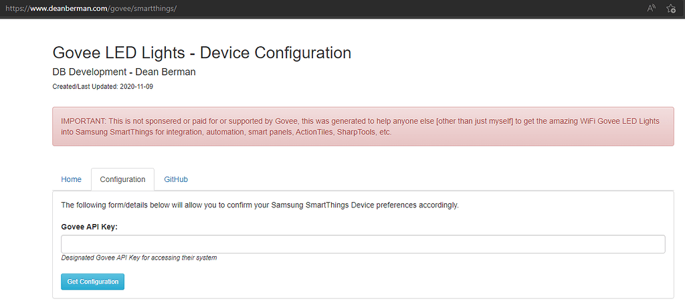Click the DB Development - Dean Berman subtitle
This screenshot has height=303, width=685.
pyautogui.click(x=124, y=72)
